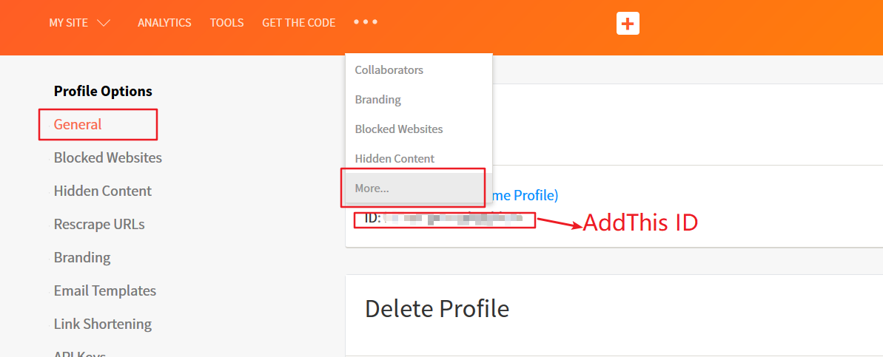Select Blocked Websites in the dropdown menu
The image size is (883, 357).
pos(398,129)
